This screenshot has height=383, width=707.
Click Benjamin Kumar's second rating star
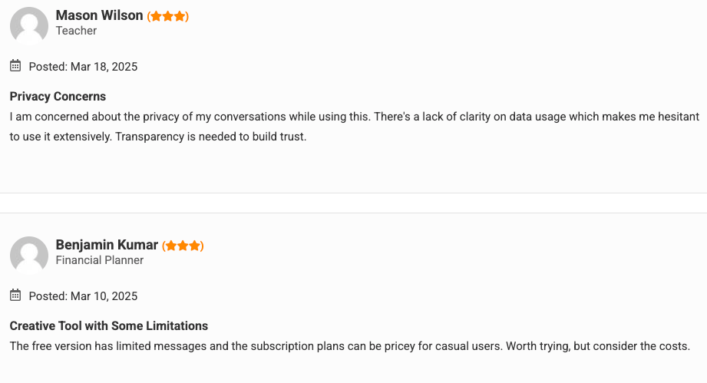pos(183,246)
